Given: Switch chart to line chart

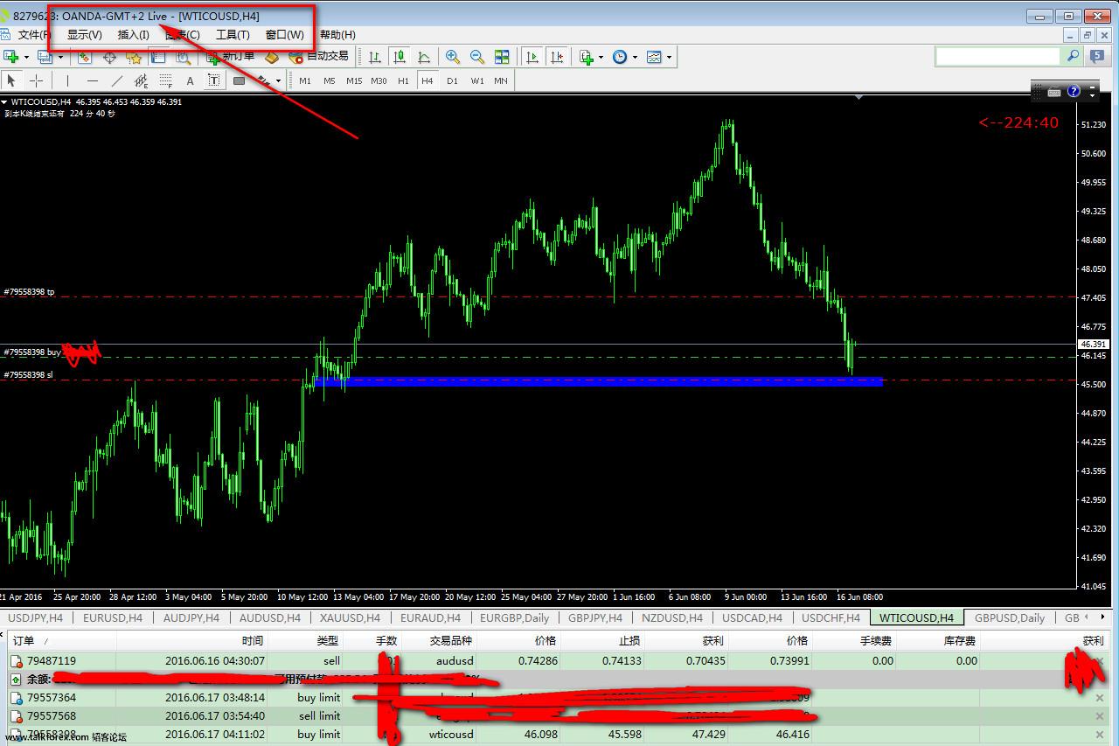Looking at the screenshot, I should point(424,57).
